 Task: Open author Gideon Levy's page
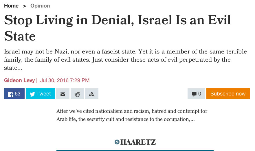point(19,80)
